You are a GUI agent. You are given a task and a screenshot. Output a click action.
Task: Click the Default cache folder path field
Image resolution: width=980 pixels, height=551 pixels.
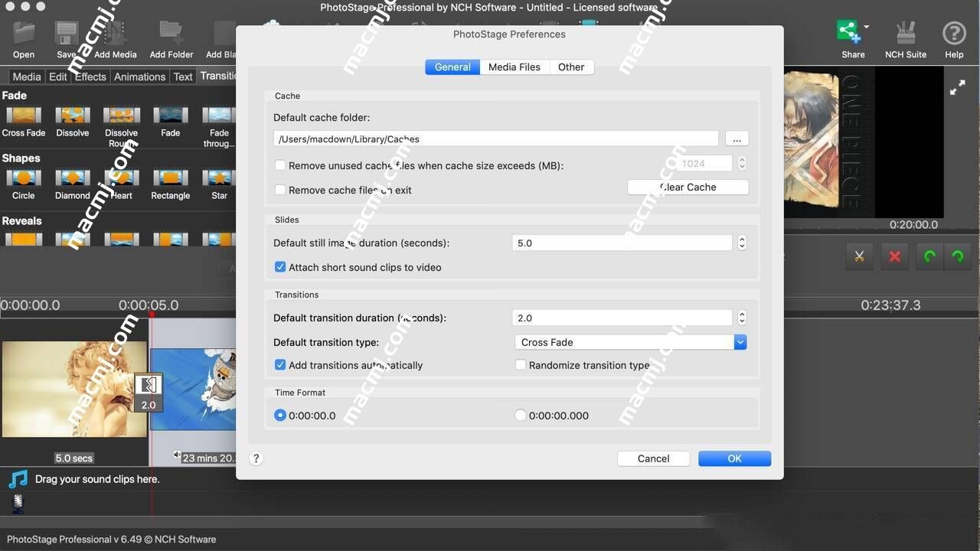click(496, 139)
